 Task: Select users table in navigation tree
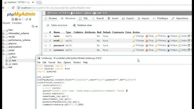click(x=15, y=64)
